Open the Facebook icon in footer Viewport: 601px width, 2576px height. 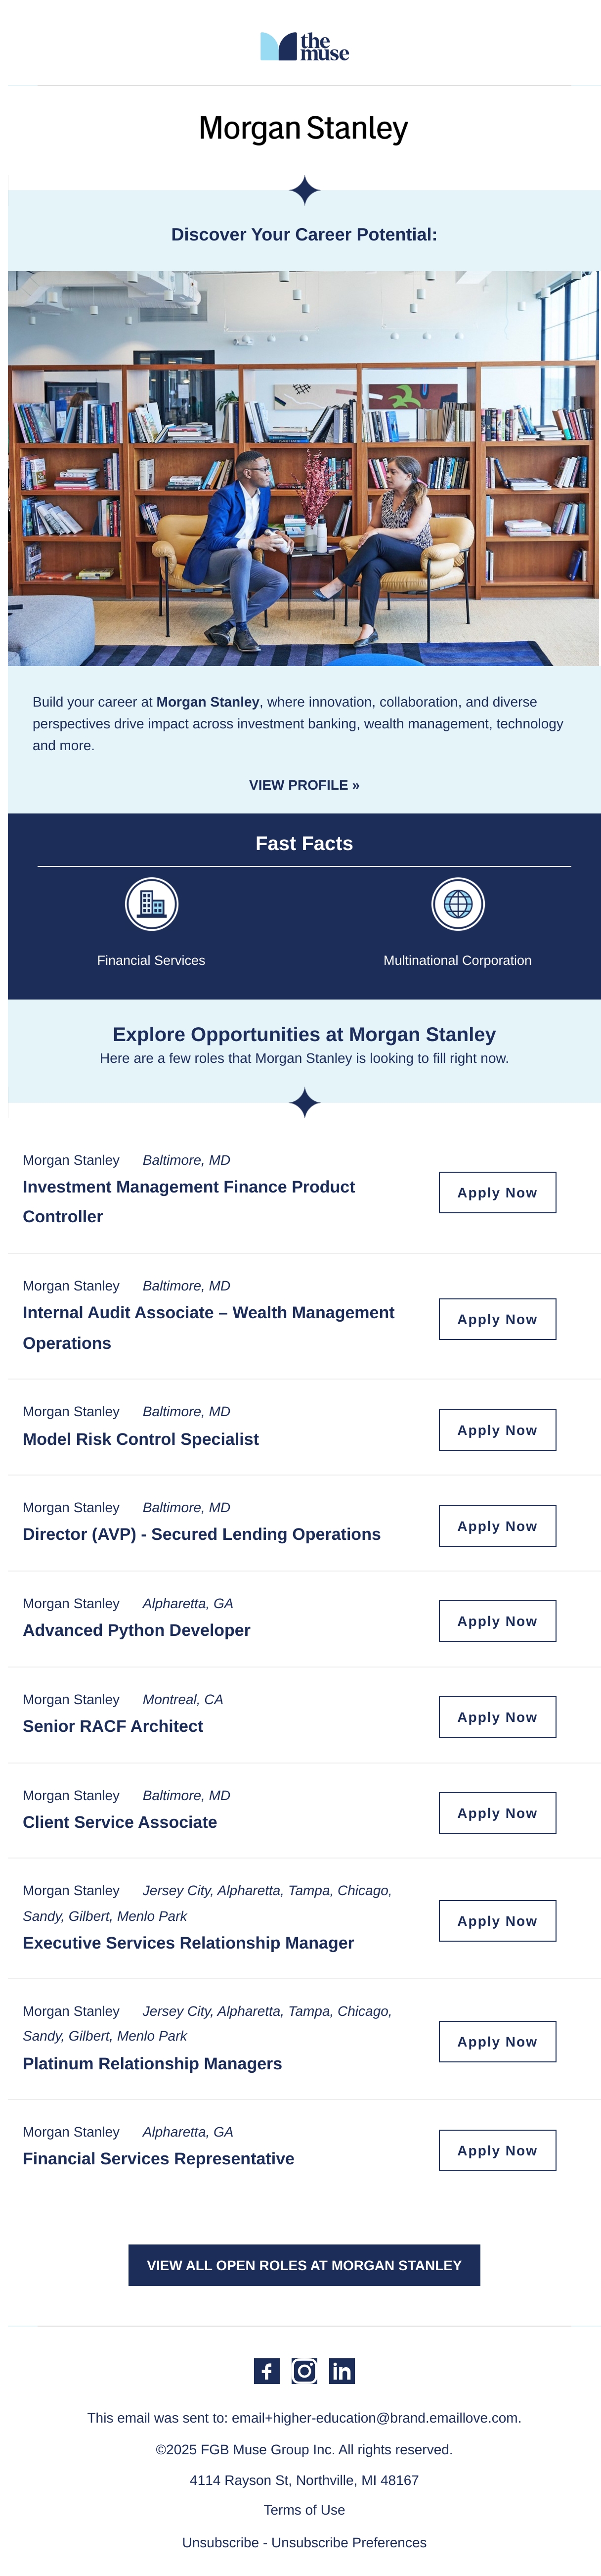pos(266,2371)
